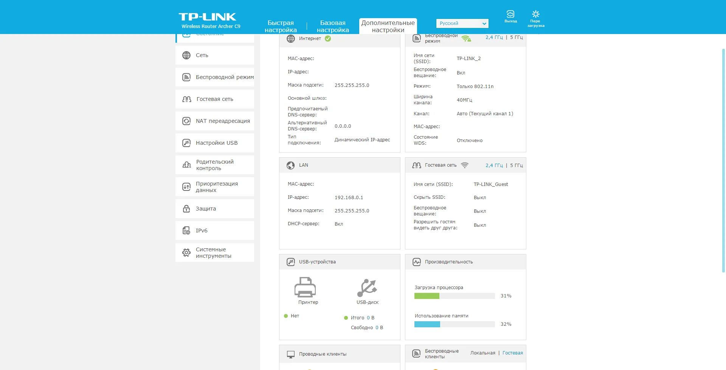Click the USB-устройства panel header icon
Image resolution: width=726 pixels, height=370 pixels.
click(x=291, y=262)
